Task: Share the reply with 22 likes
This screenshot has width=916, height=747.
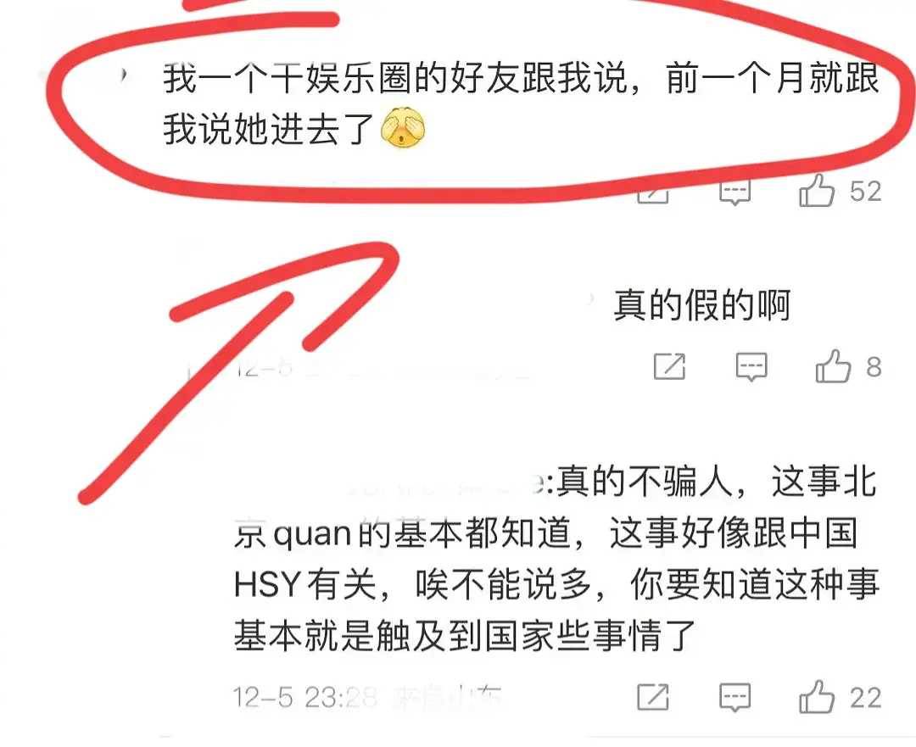Action: [652, 697]
